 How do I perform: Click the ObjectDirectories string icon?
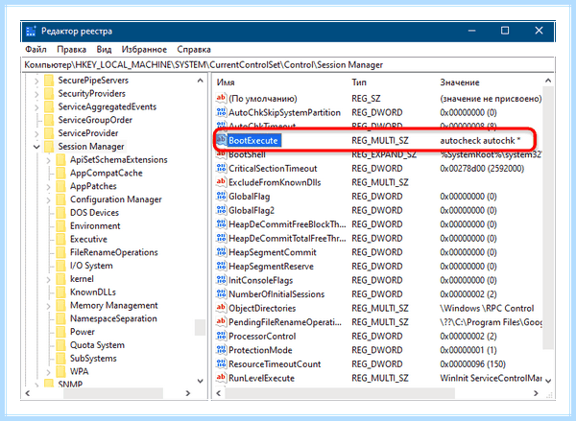tap(221, 308)
